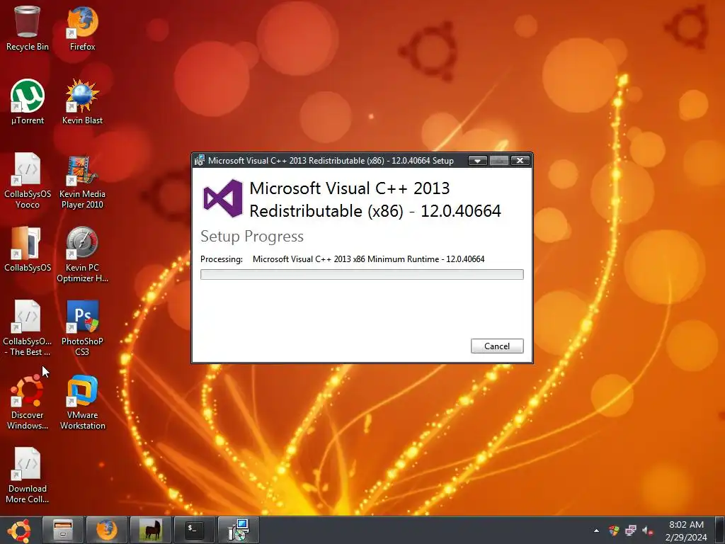Click Cancel in the setup dialog
This screenshot has width=725, height=544.
tap(497, 346)
